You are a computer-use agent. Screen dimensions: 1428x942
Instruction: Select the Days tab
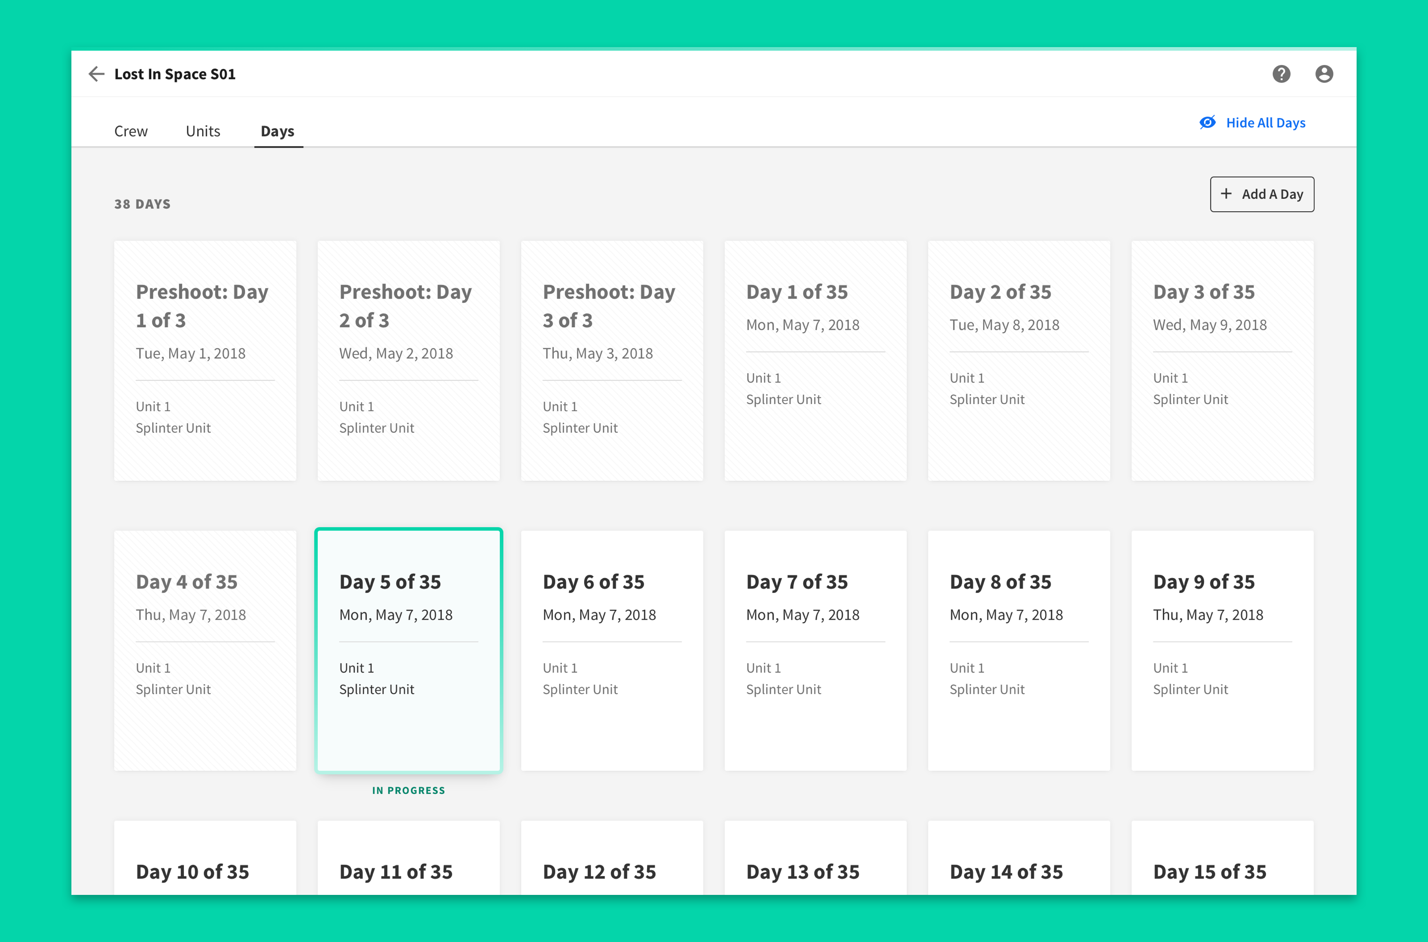pyautogui.click(x=278, y=131)
